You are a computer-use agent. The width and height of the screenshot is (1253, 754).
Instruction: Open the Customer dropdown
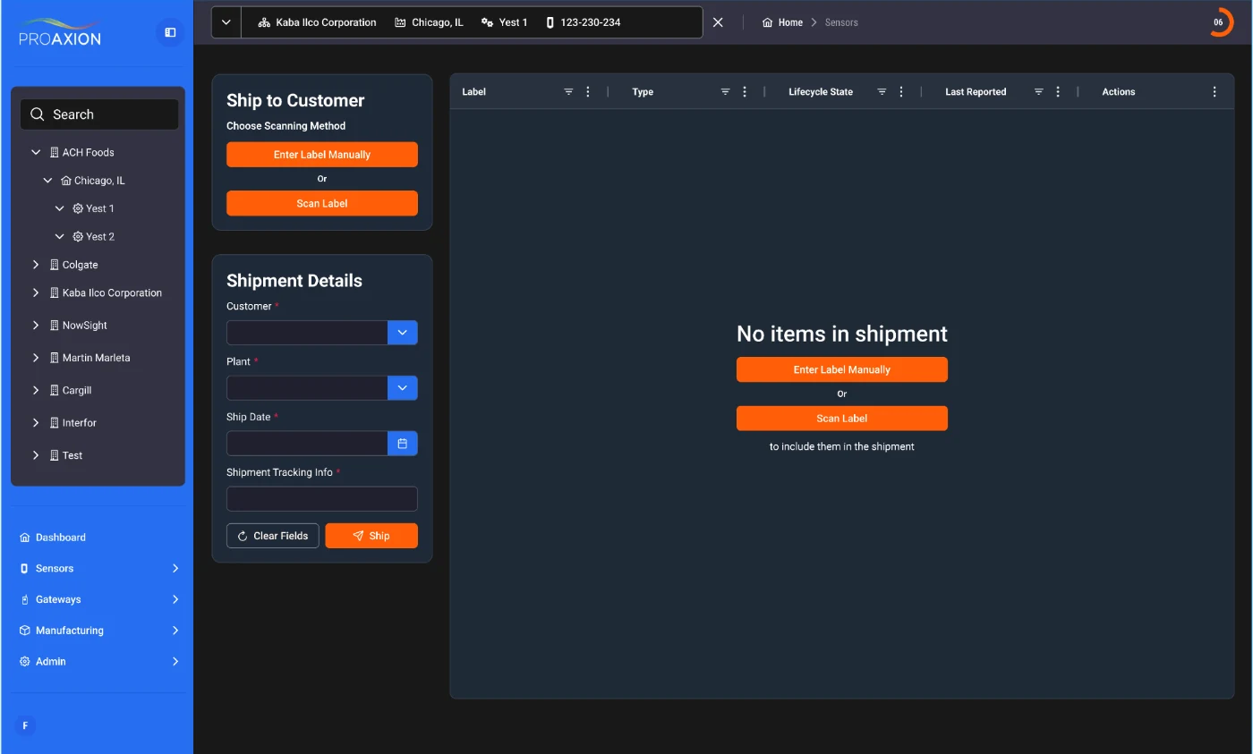(x=402, y=333)
